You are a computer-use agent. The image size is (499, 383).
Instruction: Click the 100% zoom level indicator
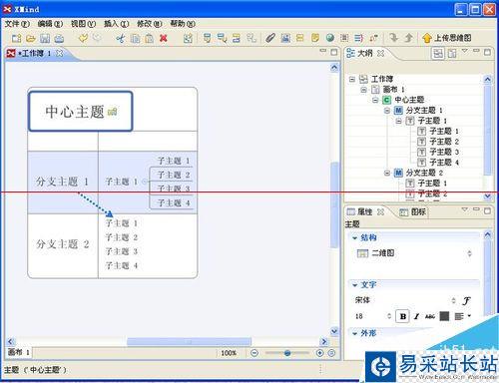pyautogui.click(x=229, y=353)
